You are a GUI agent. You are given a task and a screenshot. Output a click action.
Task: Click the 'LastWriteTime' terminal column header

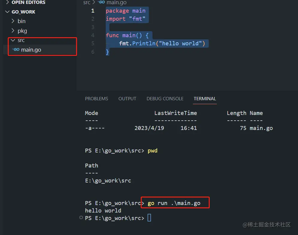click(x=176, y=113)
